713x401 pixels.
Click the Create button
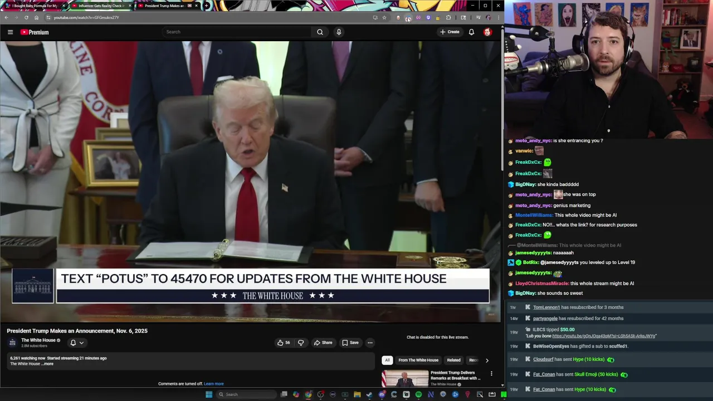pos(450,32)
